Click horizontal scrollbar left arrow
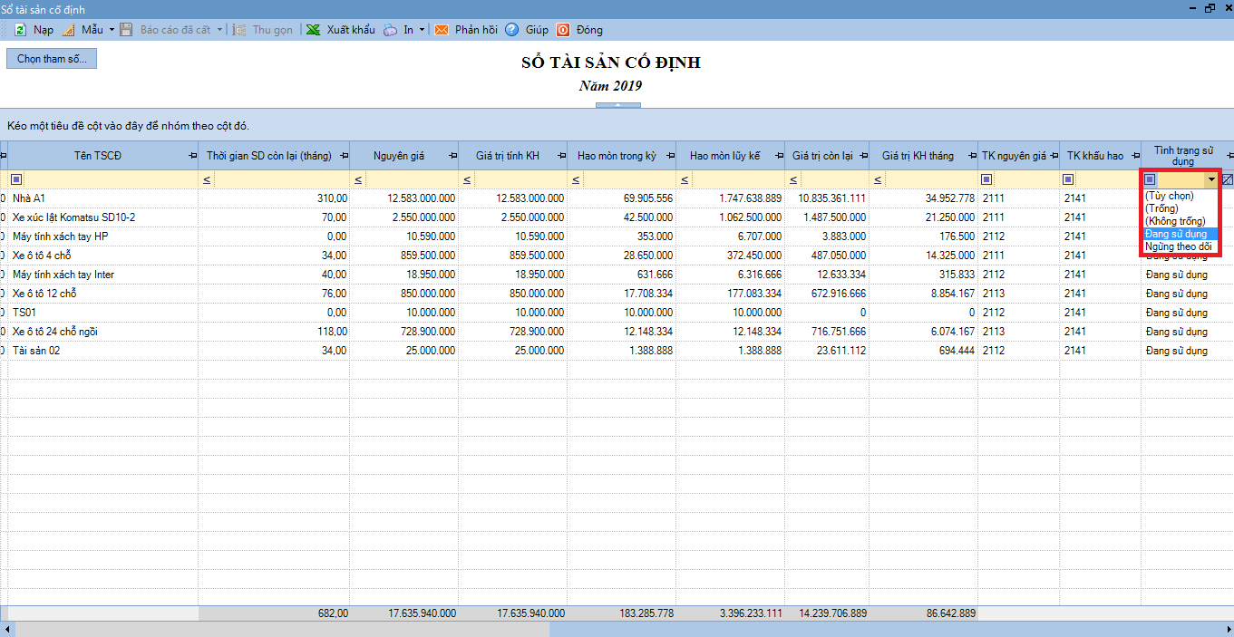Screen dimensions: 1234x637 (5, 629)
